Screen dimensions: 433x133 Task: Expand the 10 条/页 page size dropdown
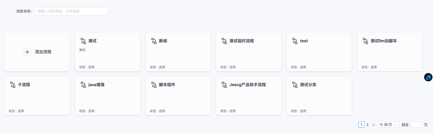(388, 125)
